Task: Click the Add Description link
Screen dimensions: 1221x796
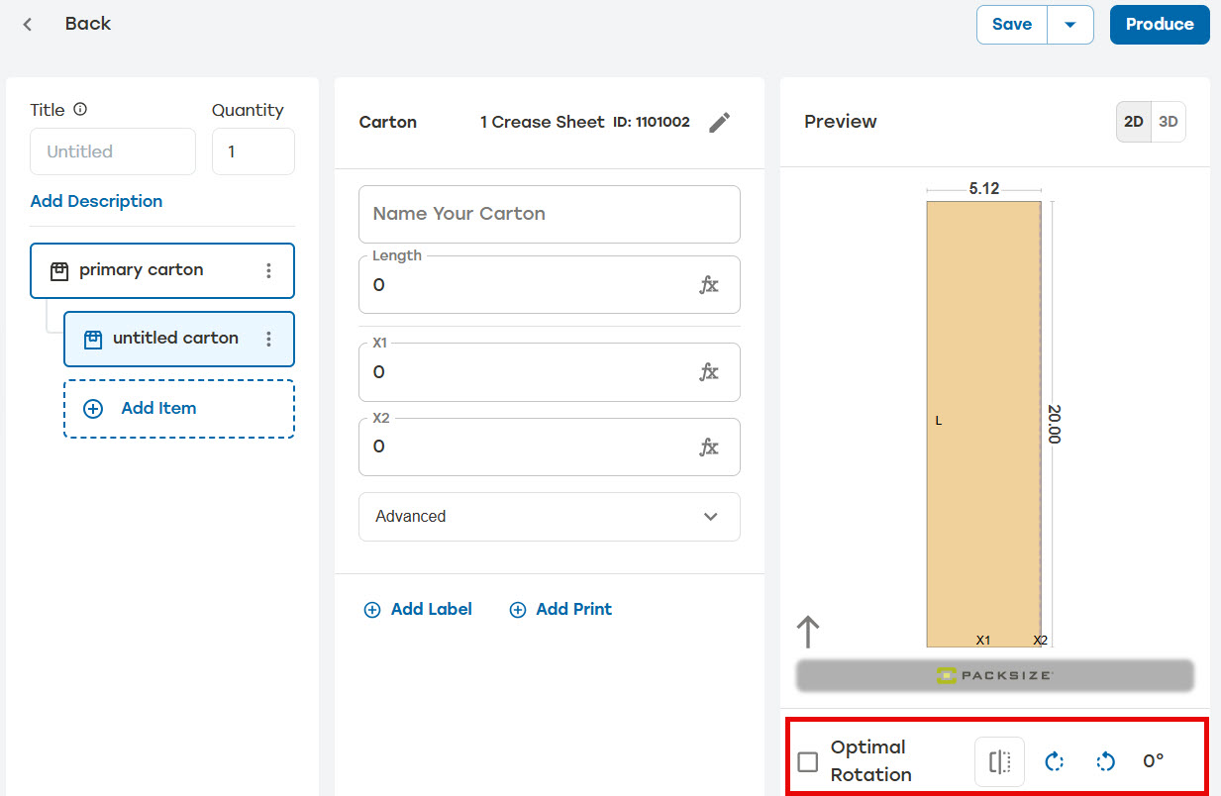Action: pos(96,201)
